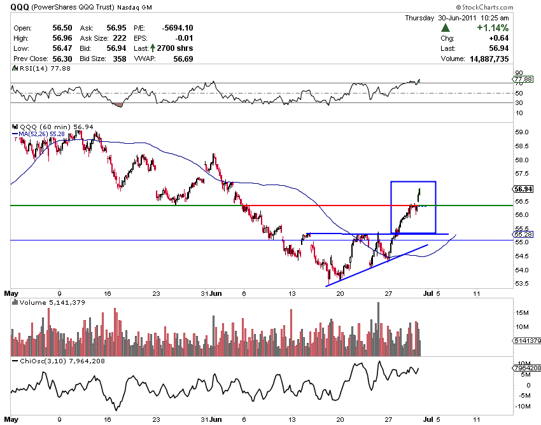
Task: Click the green up arrow before 2700 shrs
Action: [153, 48]
